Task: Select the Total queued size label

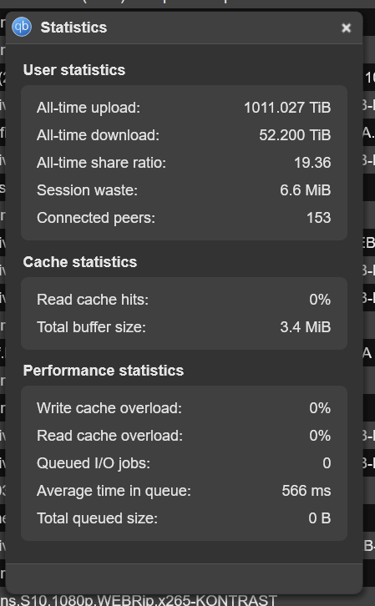Action: pos(97,518)
